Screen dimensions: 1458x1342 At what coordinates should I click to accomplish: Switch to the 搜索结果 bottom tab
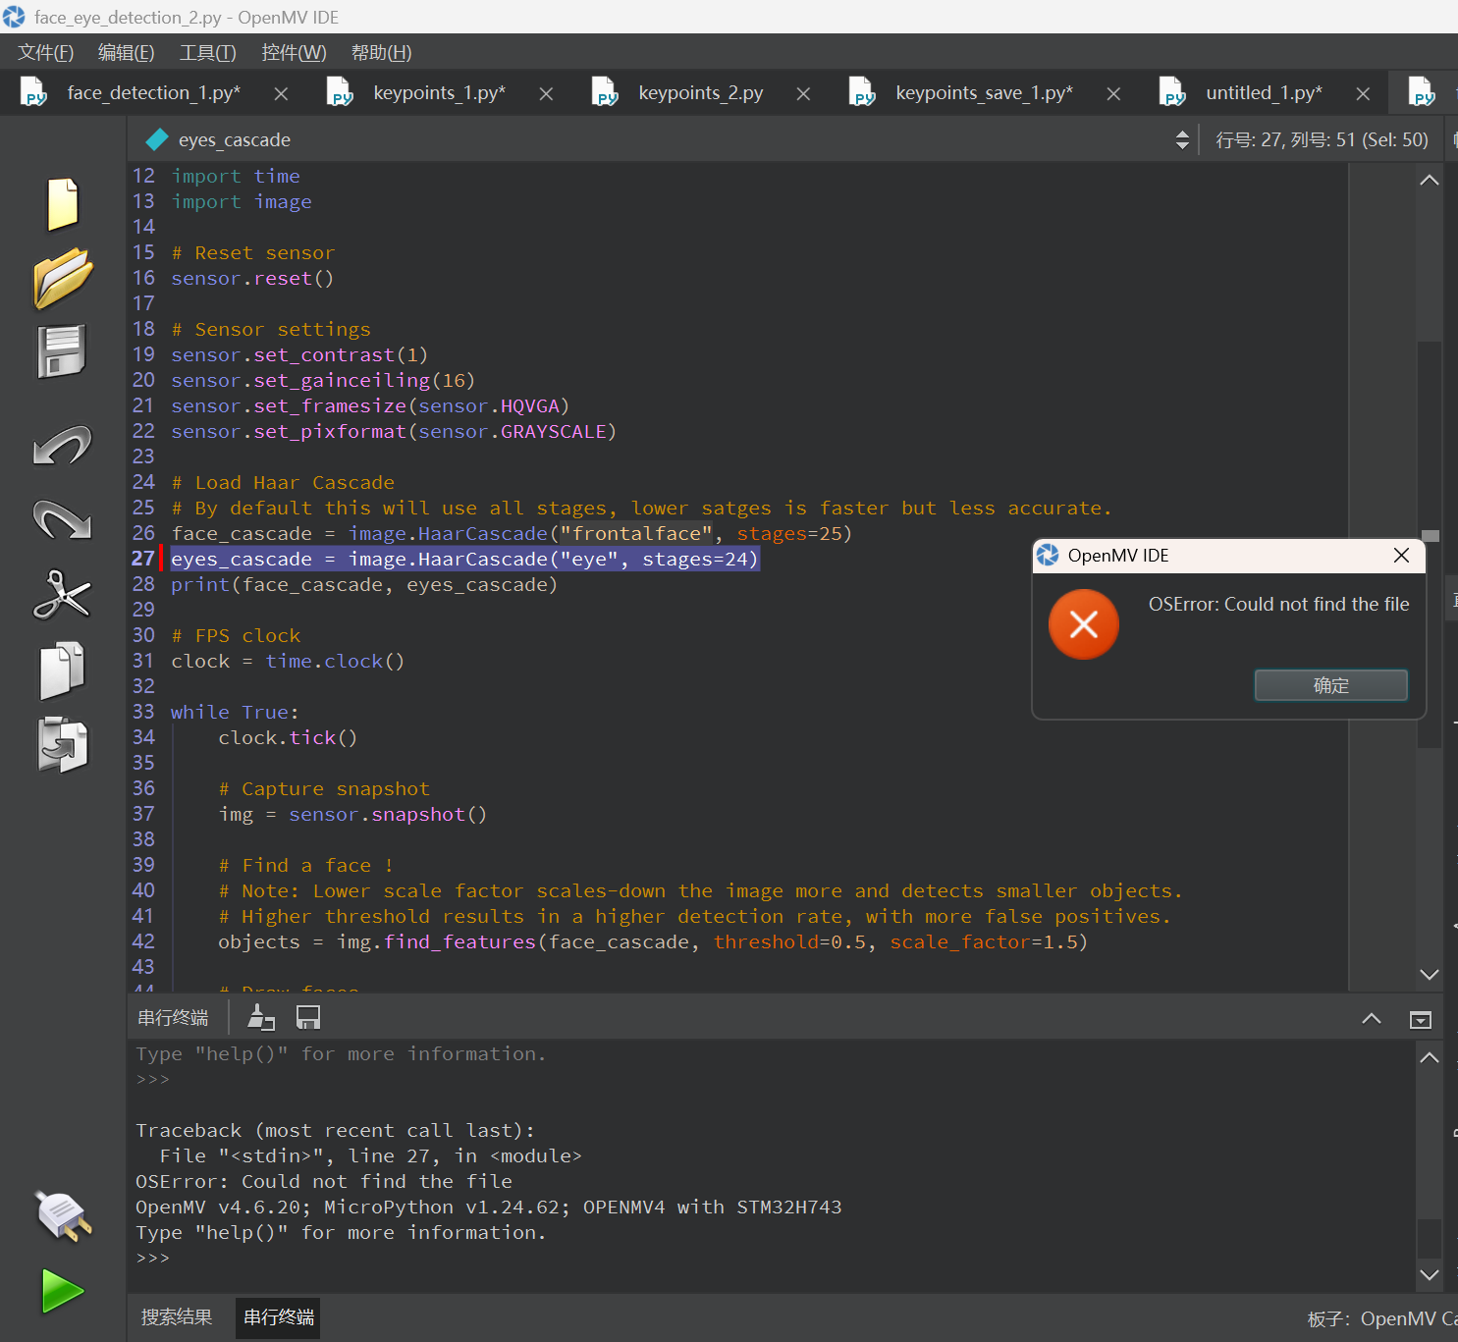(177, 1317)
